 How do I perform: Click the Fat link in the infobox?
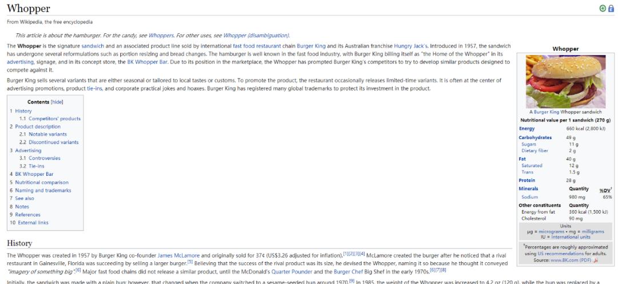tap(522, 159)
